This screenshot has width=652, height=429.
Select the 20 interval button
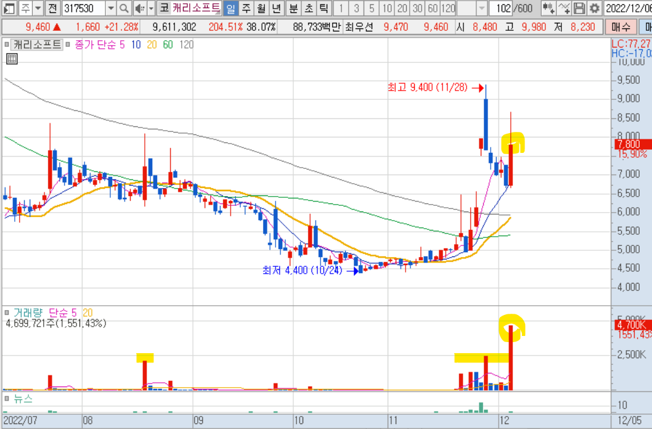click(402, 8)
